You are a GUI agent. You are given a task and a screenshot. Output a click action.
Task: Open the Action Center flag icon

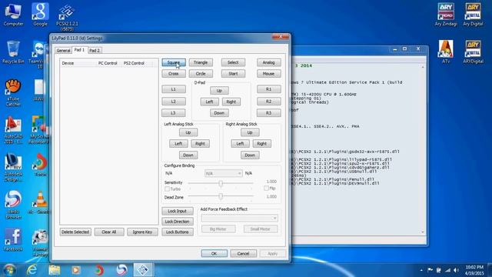430,270
